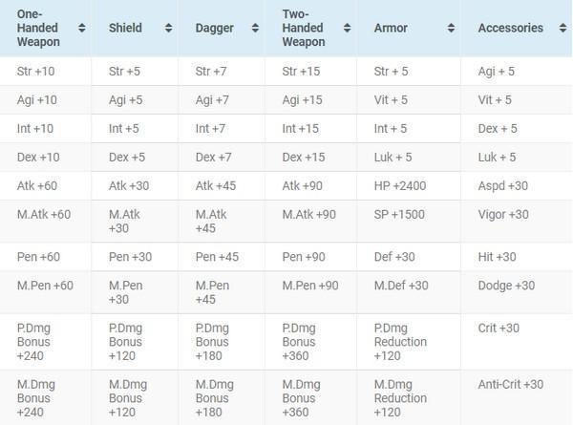Select the Str +10 cell
The image size is (573, 425).
click(45, 72)
